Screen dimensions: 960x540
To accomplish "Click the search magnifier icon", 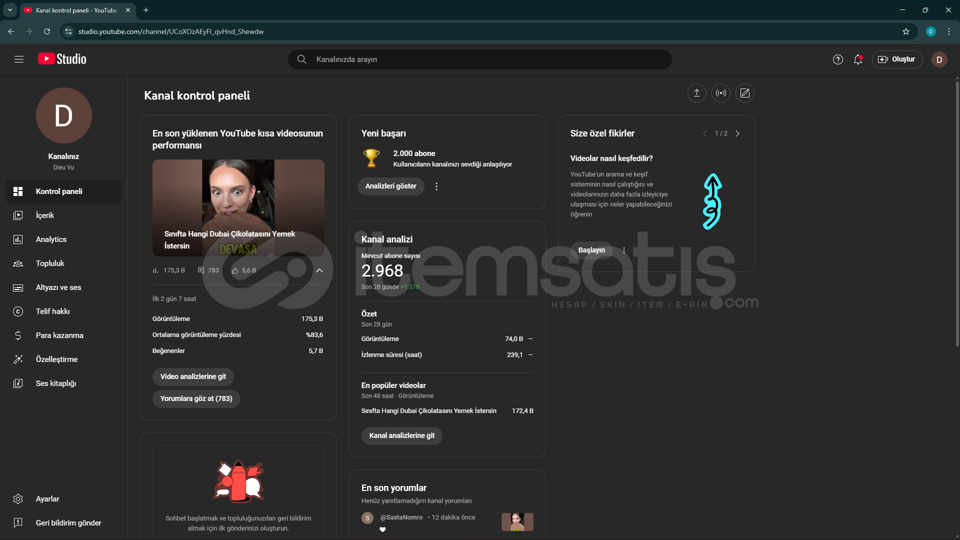I will 301,59.
